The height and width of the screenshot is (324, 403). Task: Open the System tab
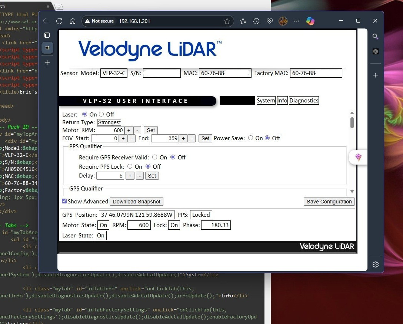[266, 100]
